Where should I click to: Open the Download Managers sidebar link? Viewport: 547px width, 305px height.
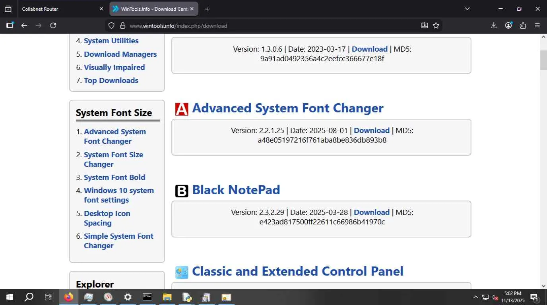pyautogui.click(x=120, y=54)
